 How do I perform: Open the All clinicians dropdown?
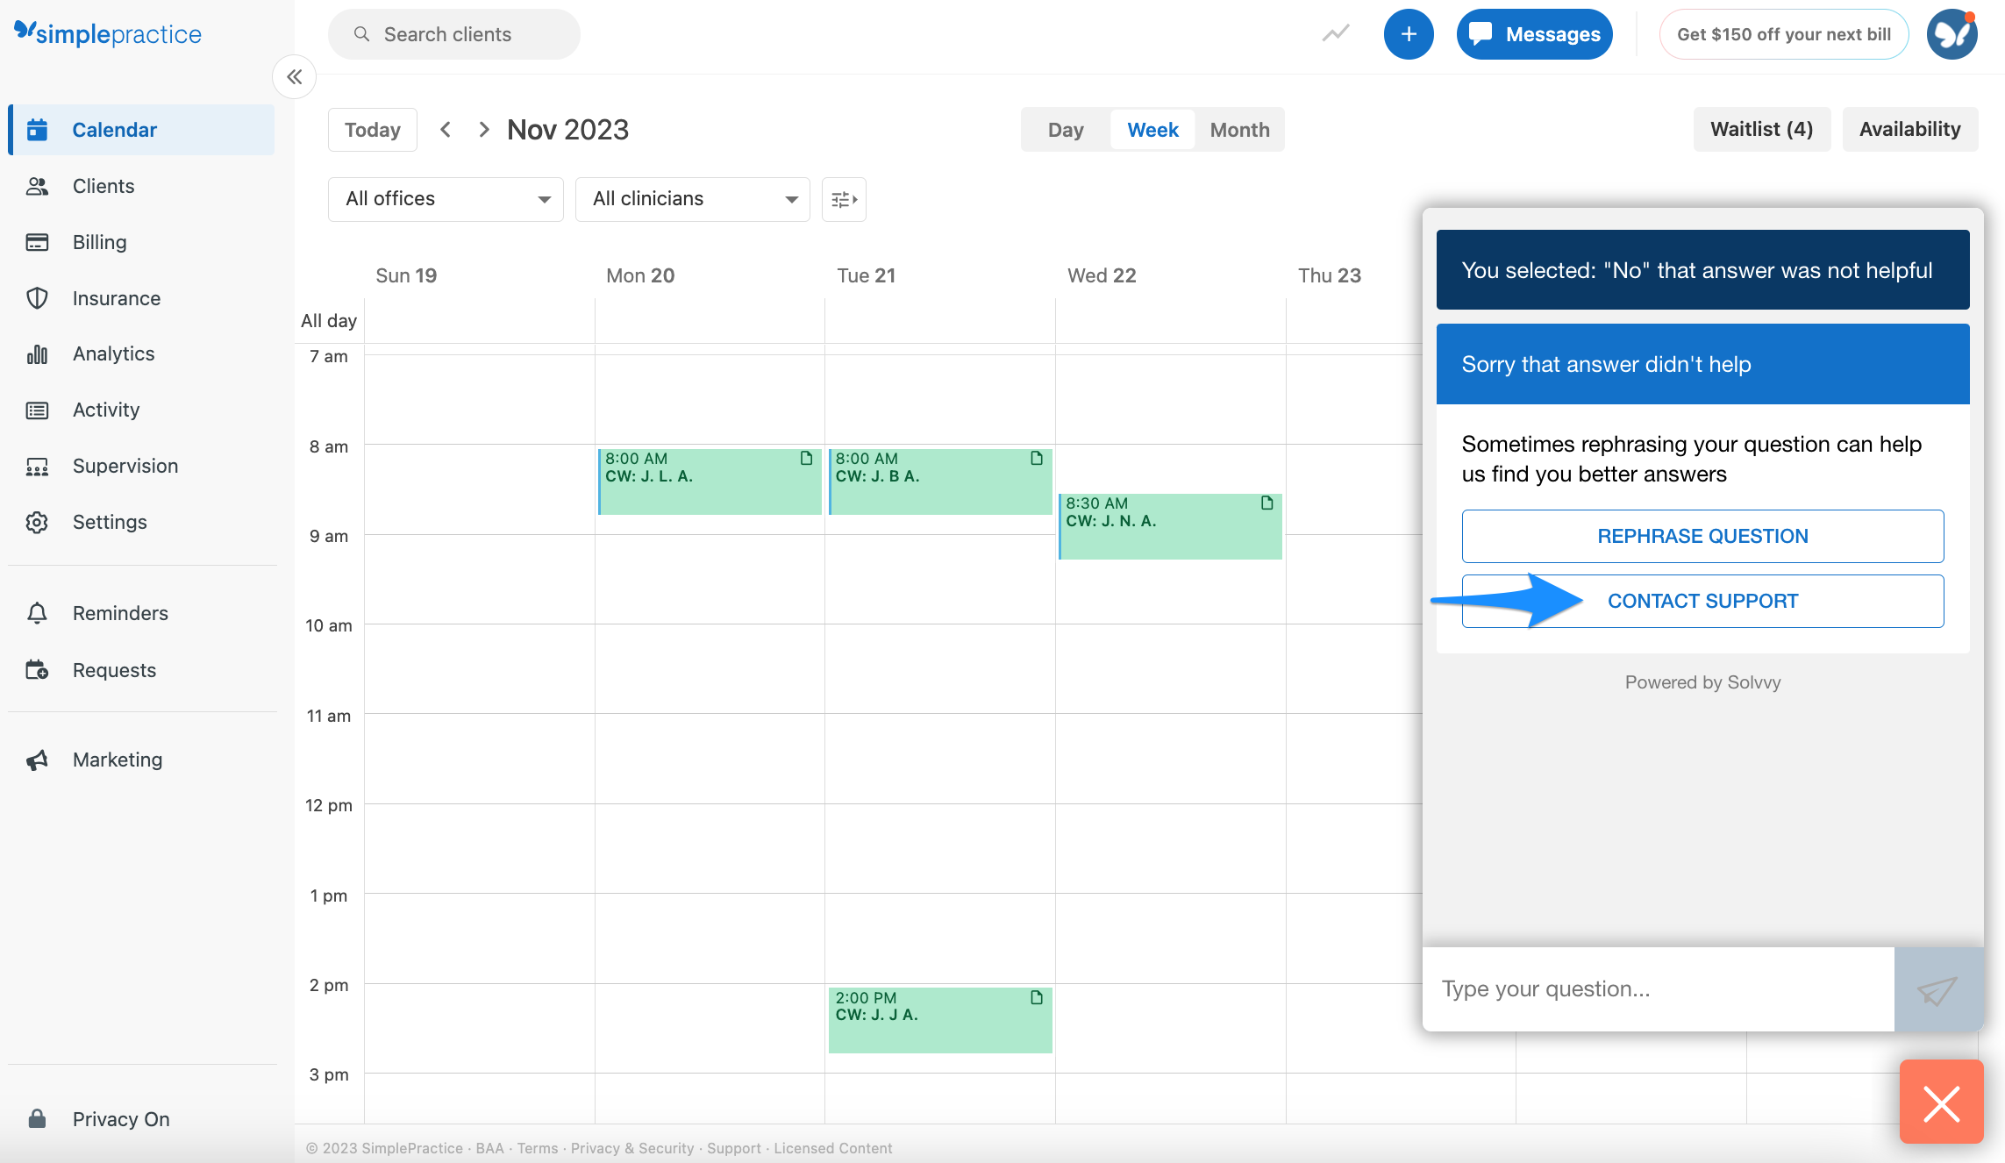point(692,199)
